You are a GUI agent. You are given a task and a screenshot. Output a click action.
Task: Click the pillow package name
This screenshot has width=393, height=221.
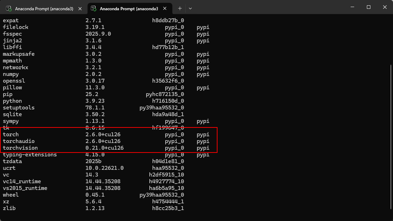pyautogui.click(x=12, y=88)
